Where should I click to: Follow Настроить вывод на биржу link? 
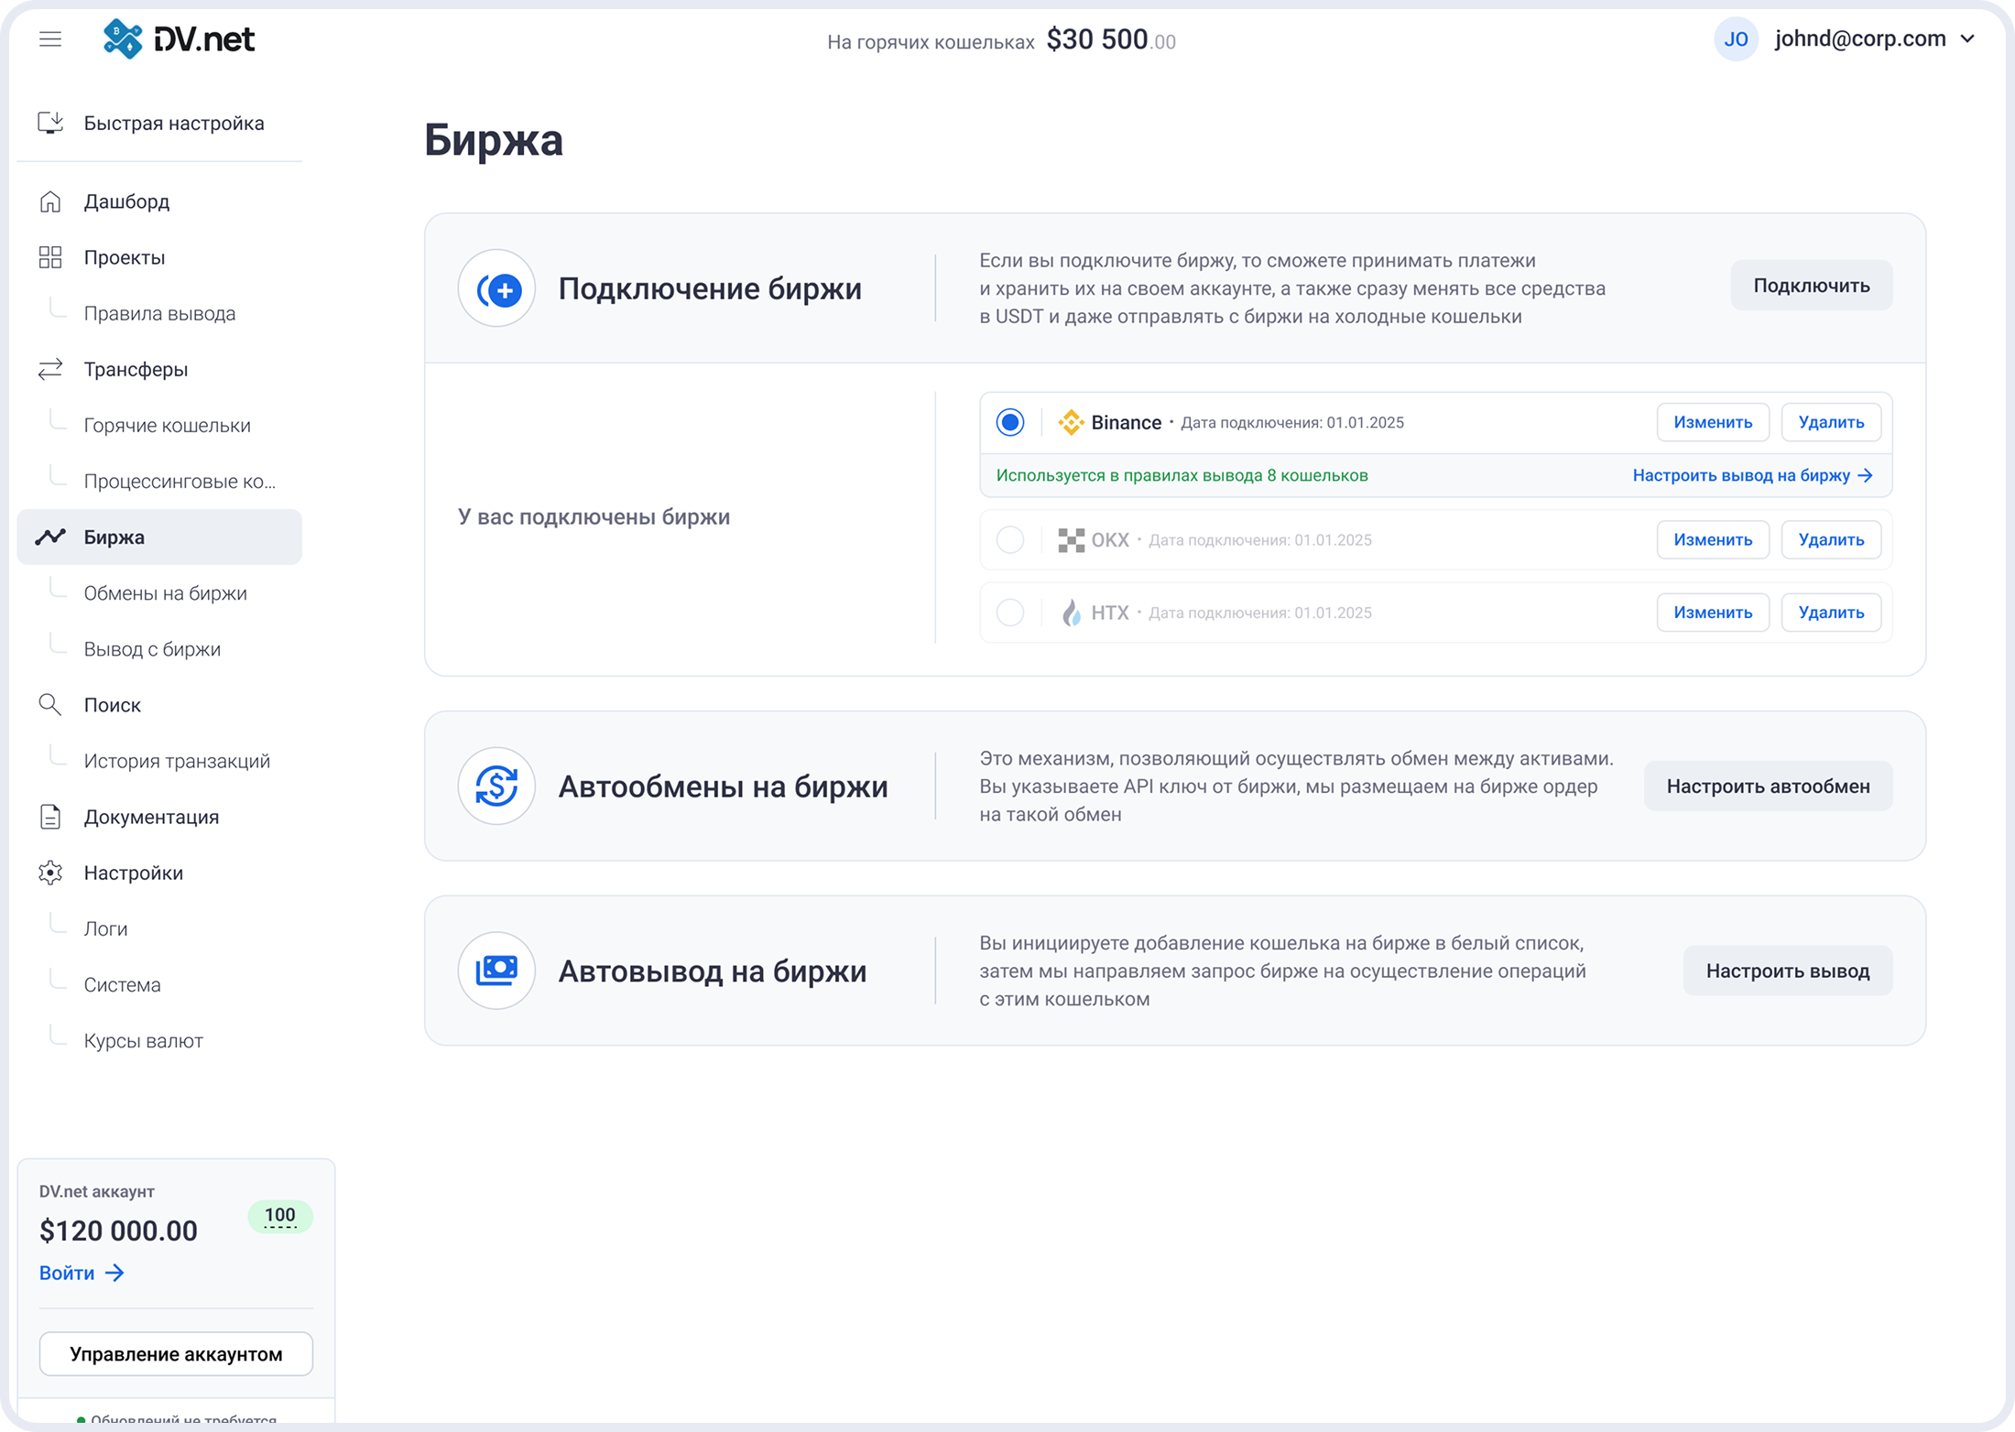pyautogui.click(x=1751, y=475)
